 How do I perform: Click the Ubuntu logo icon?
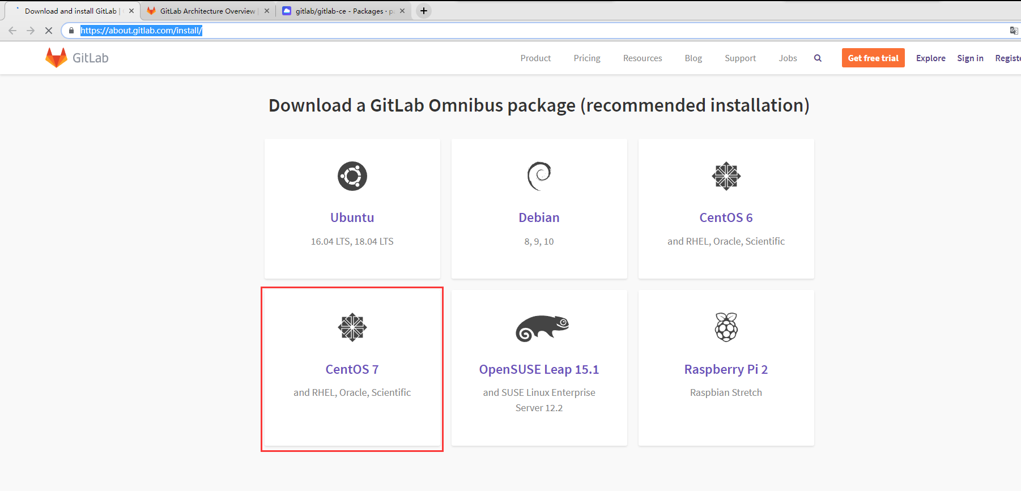(x=352, y=176)
